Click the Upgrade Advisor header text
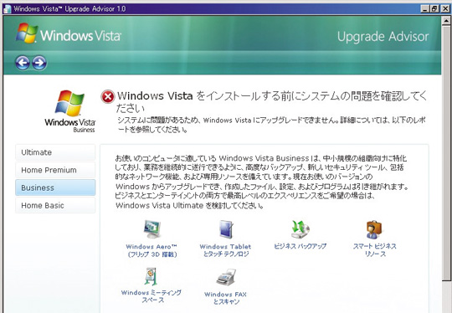Screen dimensions: 452x313 coord(383,37)
